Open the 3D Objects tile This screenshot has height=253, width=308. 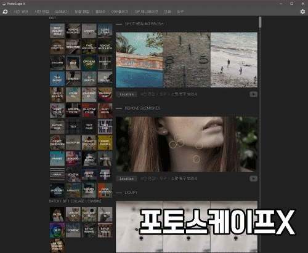click(x=89, y=79)
